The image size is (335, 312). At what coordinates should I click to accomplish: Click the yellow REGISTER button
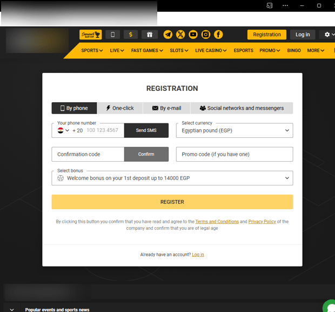[x=172, y=202]
